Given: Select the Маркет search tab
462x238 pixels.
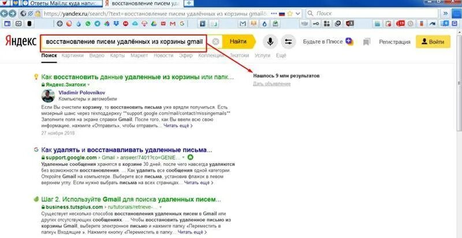Looking at the screenshot, I should (139, 55).
